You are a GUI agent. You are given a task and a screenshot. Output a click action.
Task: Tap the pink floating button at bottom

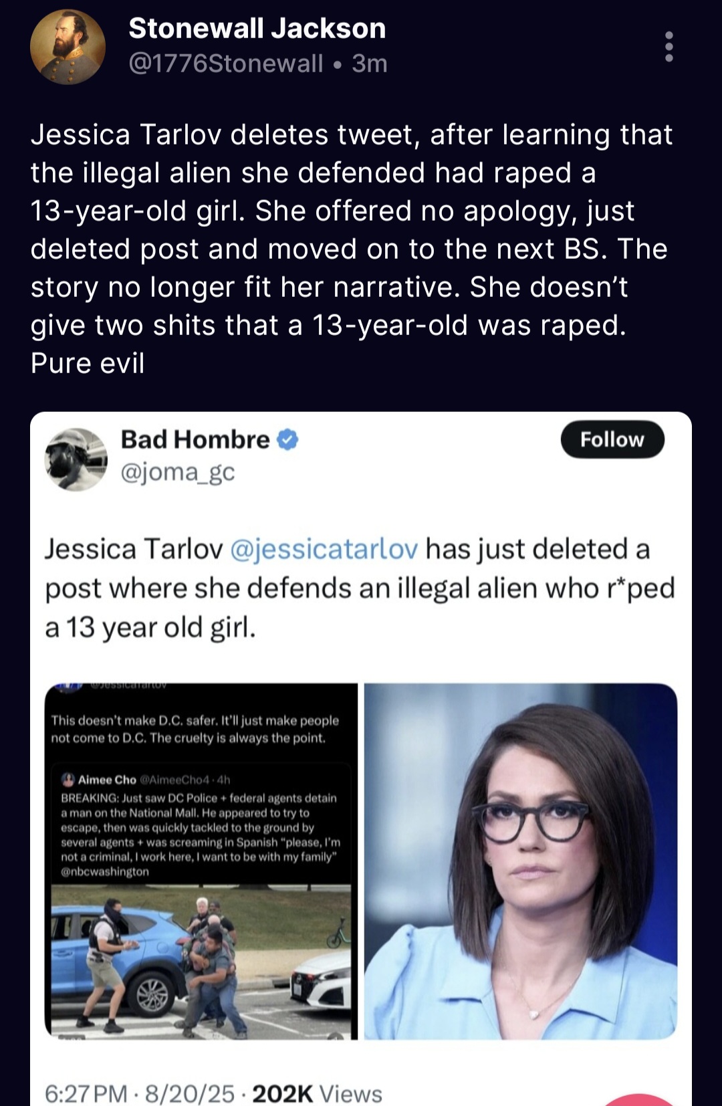(638, 1099)
